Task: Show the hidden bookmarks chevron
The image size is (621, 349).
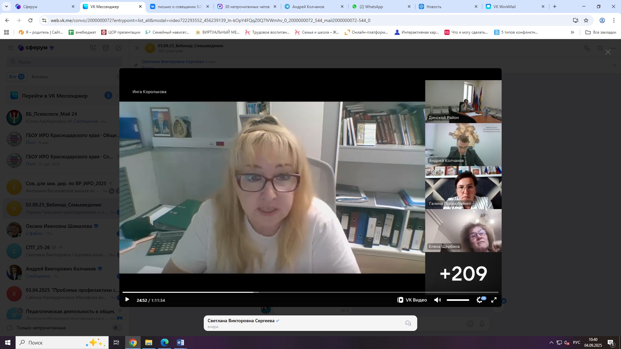Action: pyautogui.click(x=572, y=32)
